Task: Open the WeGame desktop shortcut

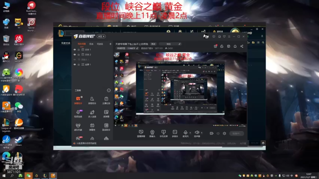Action: [19, 57]
